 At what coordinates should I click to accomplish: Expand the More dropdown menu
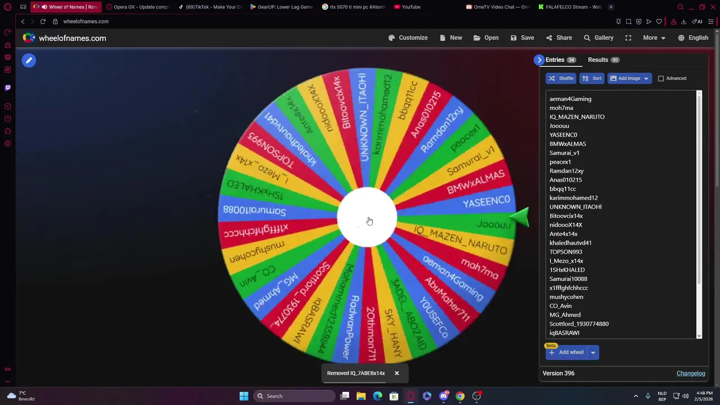coord(654,38)
